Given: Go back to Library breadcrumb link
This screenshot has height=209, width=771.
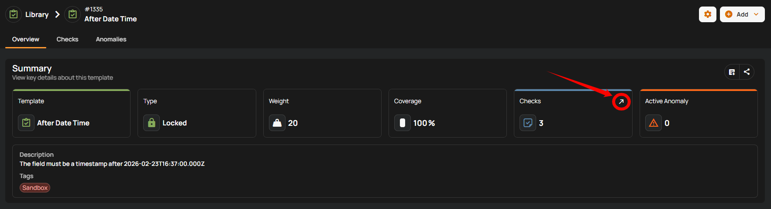Looking at the screenshot, I should point(37,14).
